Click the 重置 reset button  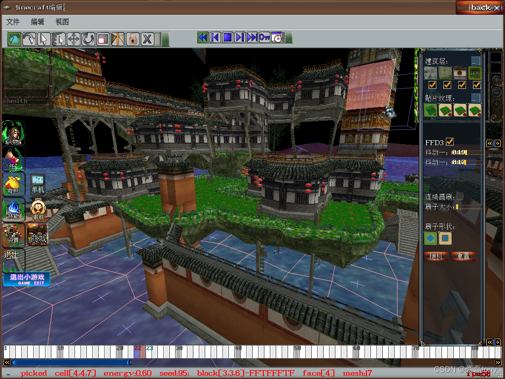point(463,256)
